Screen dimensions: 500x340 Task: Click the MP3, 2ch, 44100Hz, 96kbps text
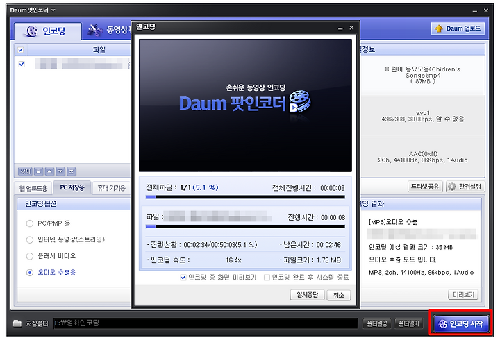[422, 273]
